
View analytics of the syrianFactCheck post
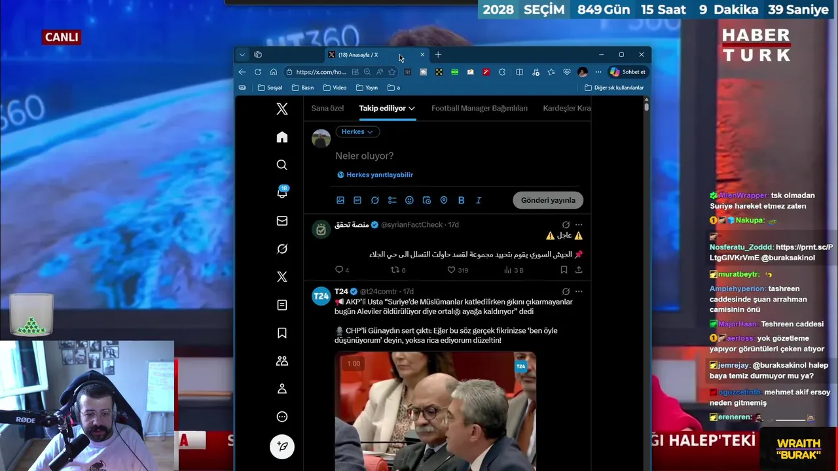[513, 270]
